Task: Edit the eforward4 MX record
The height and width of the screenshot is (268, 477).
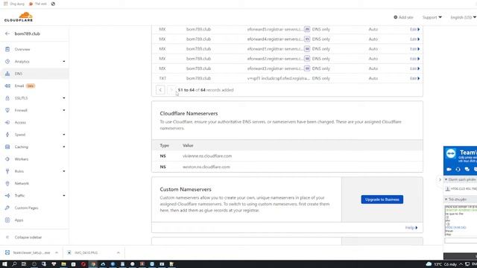Action: point(414,39)
